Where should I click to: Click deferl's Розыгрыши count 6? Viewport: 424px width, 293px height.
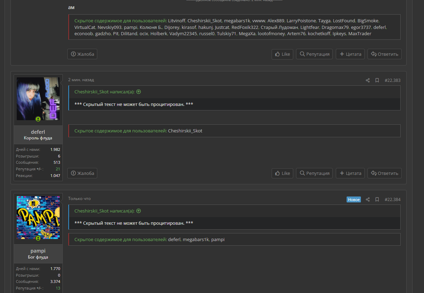[59, 156]
